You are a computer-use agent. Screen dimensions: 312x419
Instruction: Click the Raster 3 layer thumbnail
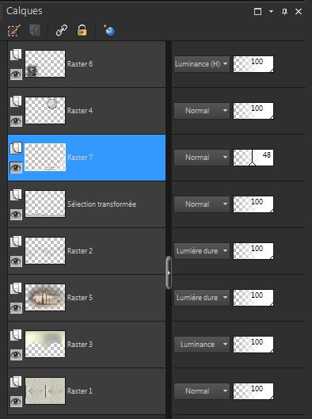click(x=45, y=345)
